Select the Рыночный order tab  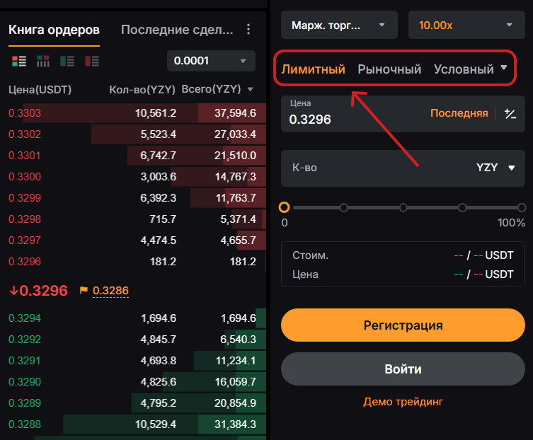pyautogui.click(x=389, y=69)
